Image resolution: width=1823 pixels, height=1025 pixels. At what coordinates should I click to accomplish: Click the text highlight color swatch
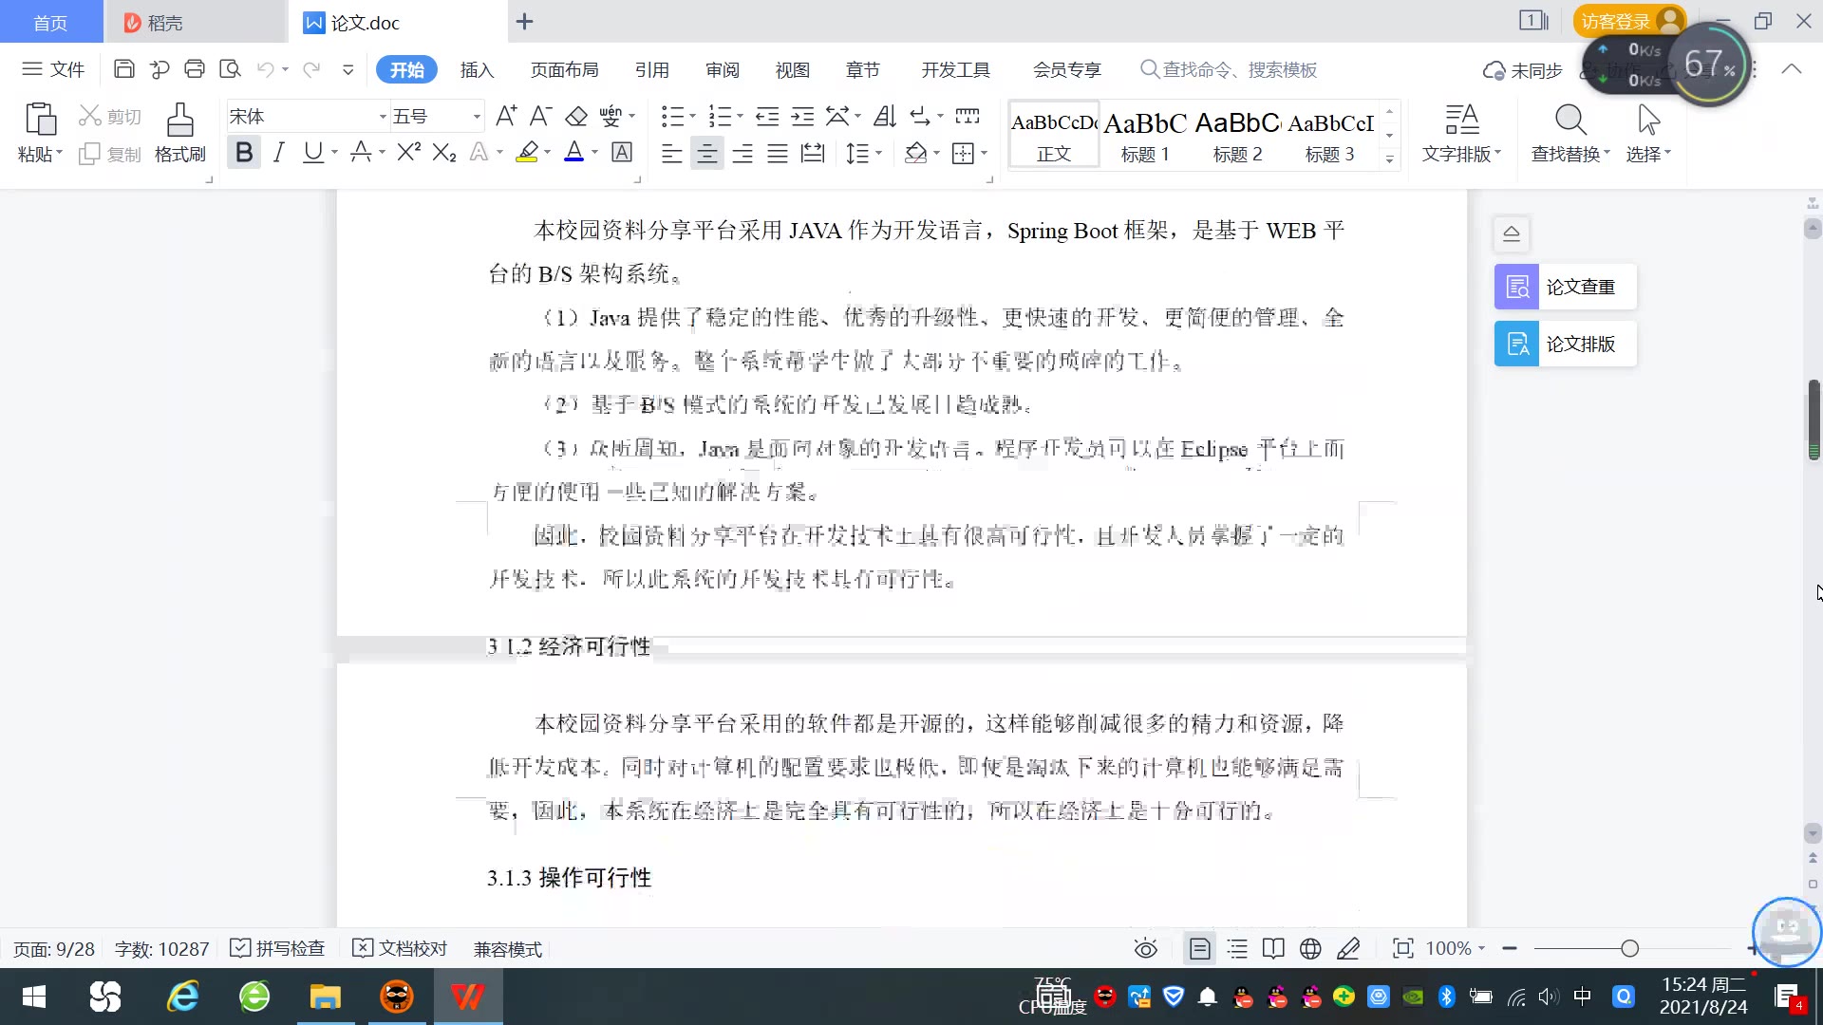[527, 152]
